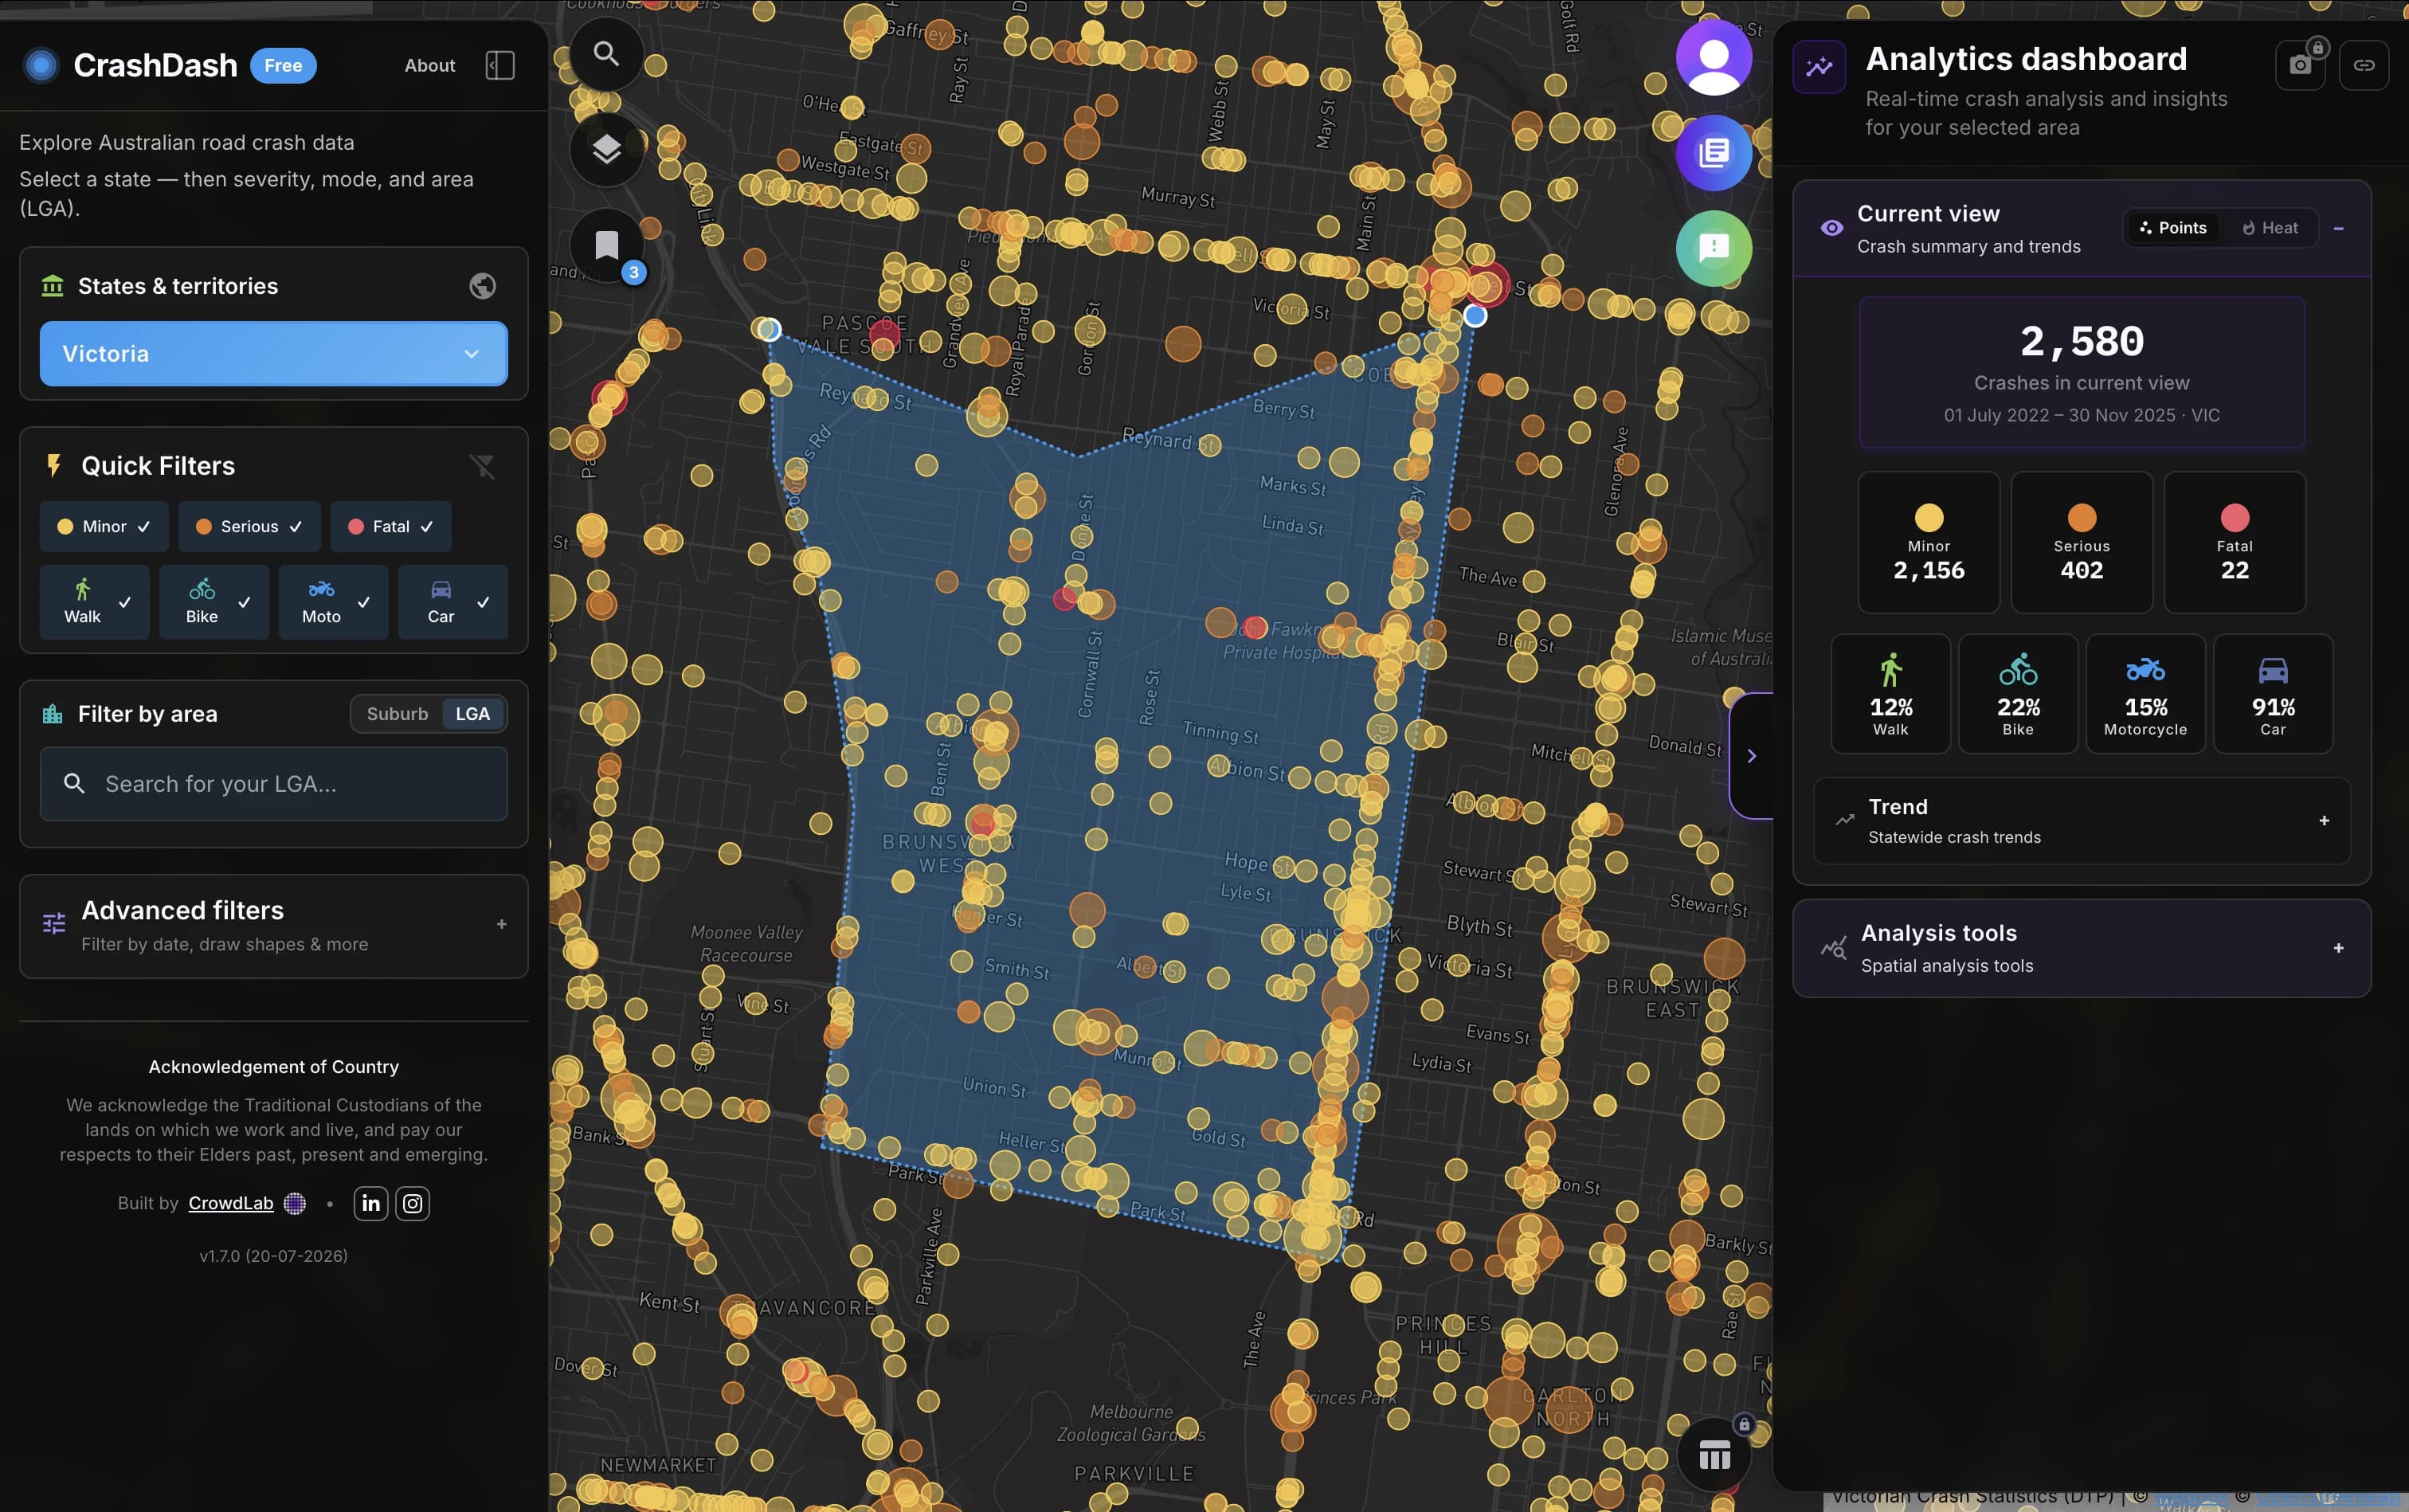Viewport: 2409px width, 1512px height.
Task: Select the LGA area tab
Action: pos(473,714)
